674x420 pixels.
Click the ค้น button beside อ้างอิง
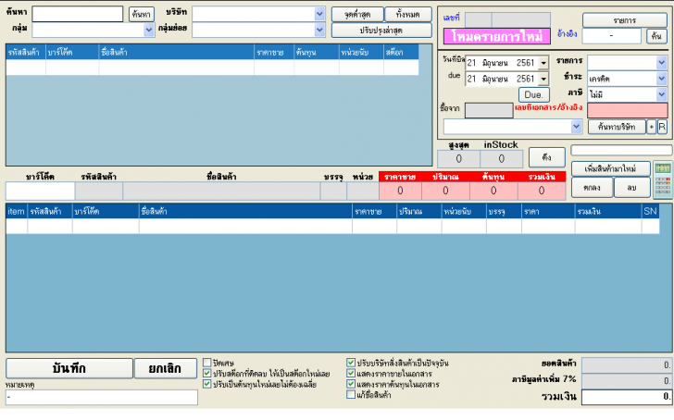[x=656, y=36]
